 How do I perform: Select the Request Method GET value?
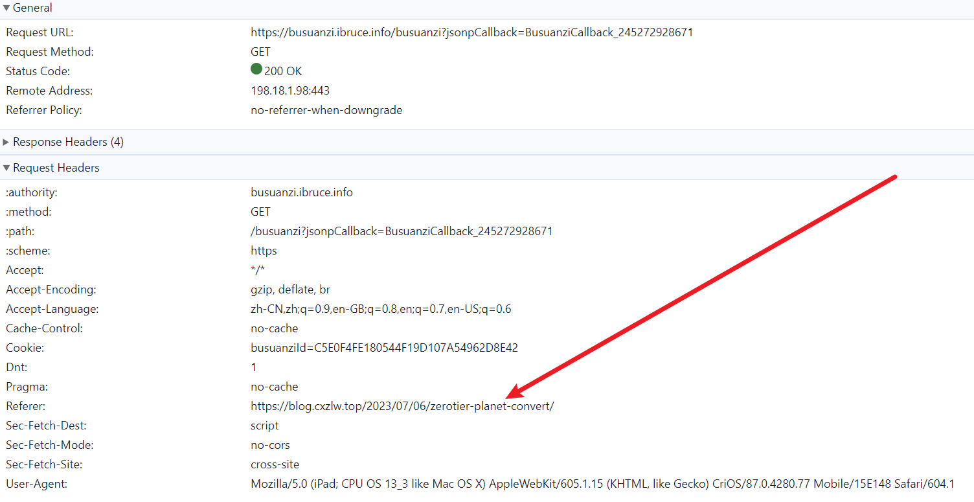point(260,52)
